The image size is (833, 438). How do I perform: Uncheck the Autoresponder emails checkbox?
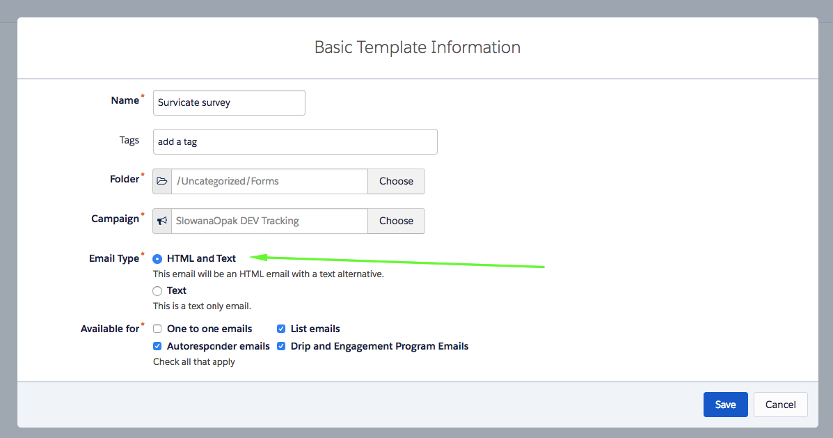pos(157,346)
